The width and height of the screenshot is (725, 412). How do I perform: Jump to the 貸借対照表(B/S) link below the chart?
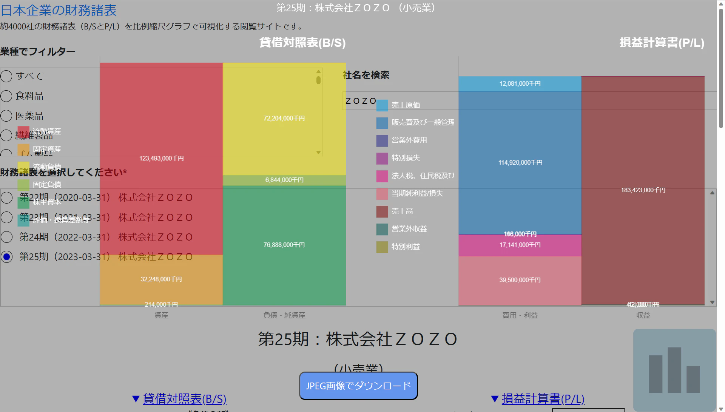[185, 399]
